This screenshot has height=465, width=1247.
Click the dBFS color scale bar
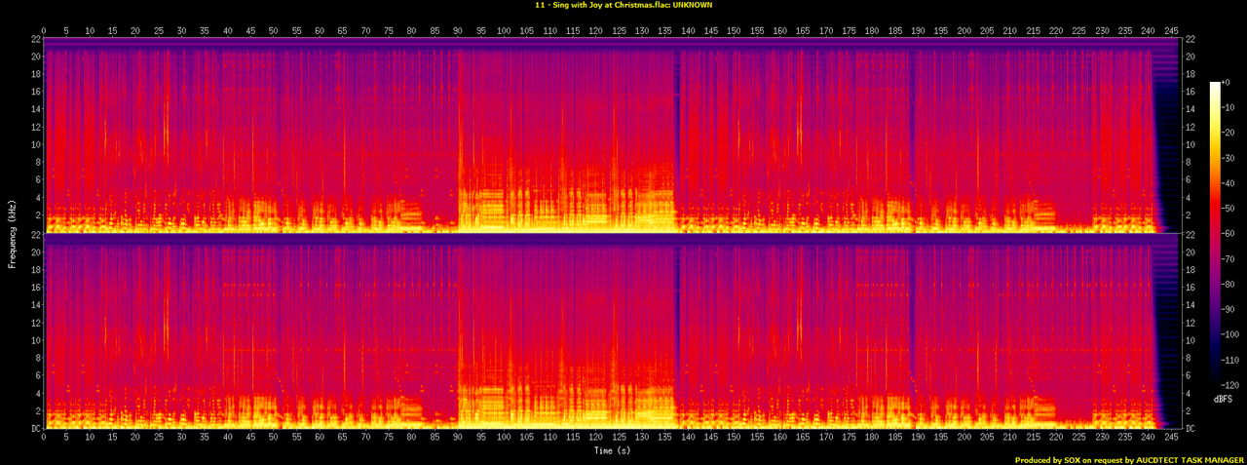click(x=1215, y=234)
